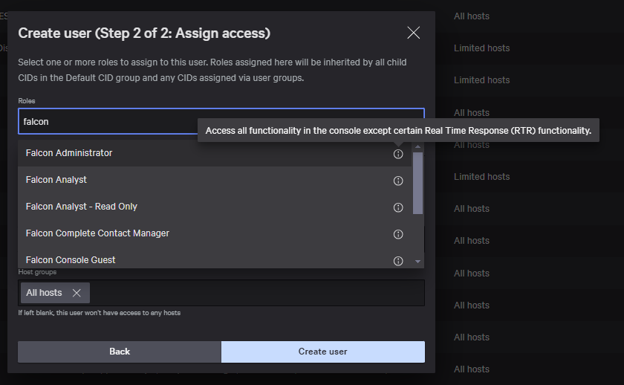The height and width of the screenshot is (385, 624).
Task: Remove the All hosts tag
Action: point(77,293)
